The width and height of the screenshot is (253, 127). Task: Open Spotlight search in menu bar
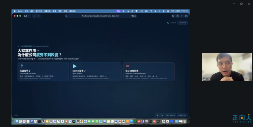click(159, 11)
